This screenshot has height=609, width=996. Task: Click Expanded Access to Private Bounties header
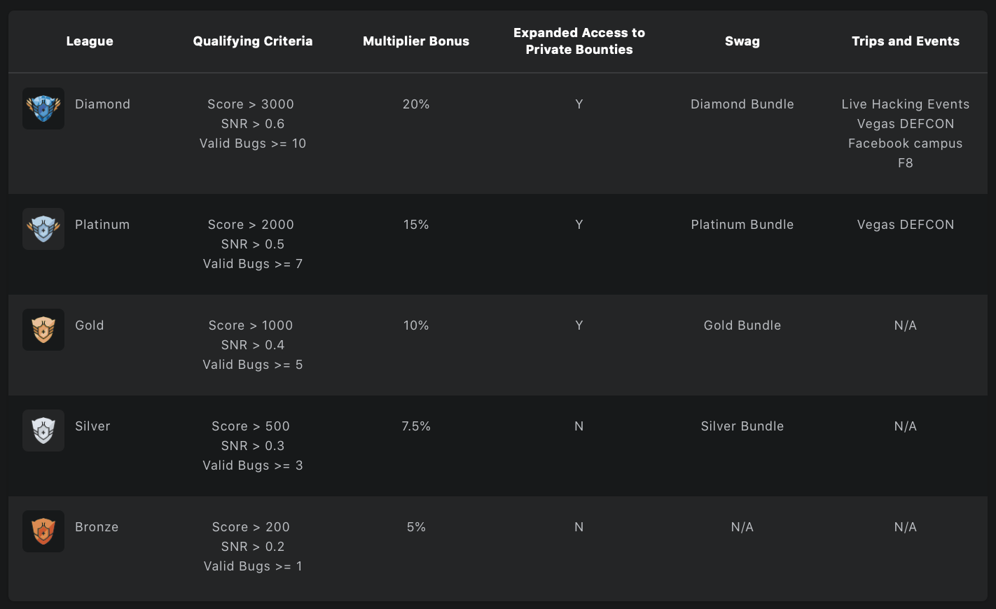click(579, 41)
